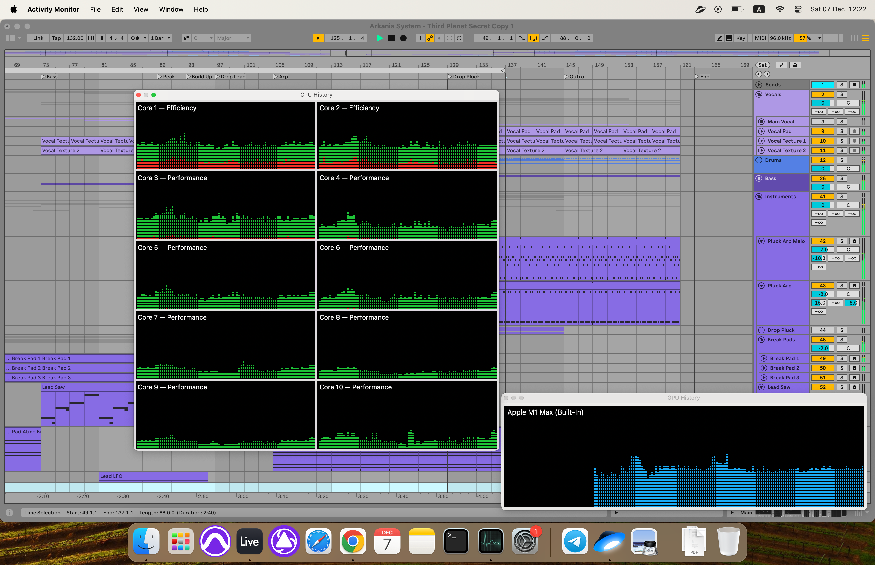The image size is (875, 565).
Task: Open the 1 Bar quantization dropdown
Action: [x=161, y=38]
